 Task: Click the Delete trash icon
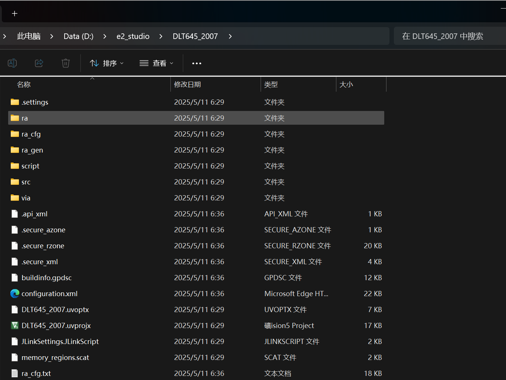(x=66, y=63)
